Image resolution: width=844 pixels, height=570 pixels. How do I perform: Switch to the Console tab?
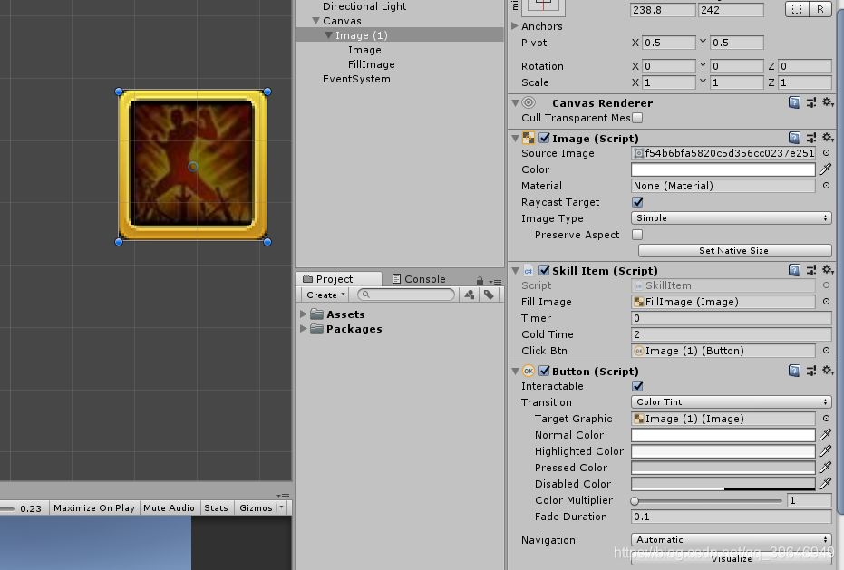[419, 279]
